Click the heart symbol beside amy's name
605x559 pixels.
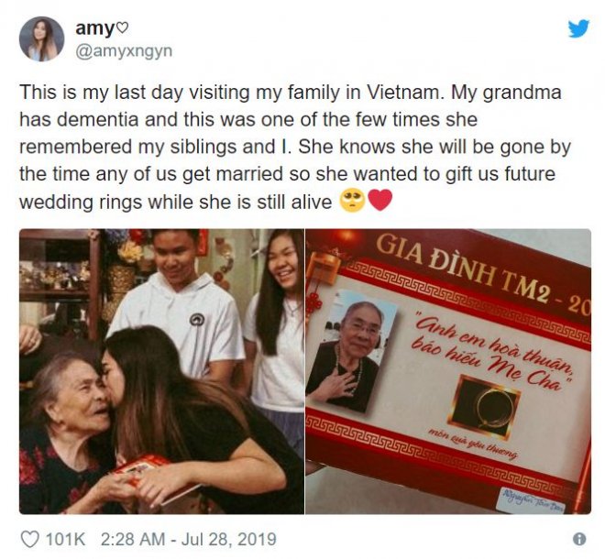(x=122, y=27)
